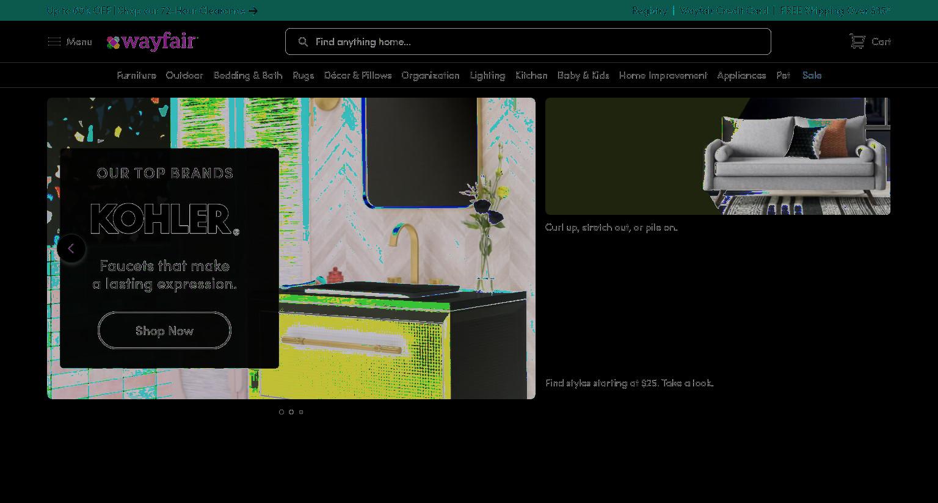Select the third carousel dot
Image resolution: width=938 pixels, height=503 pixels.
click(x=301, y=412)
